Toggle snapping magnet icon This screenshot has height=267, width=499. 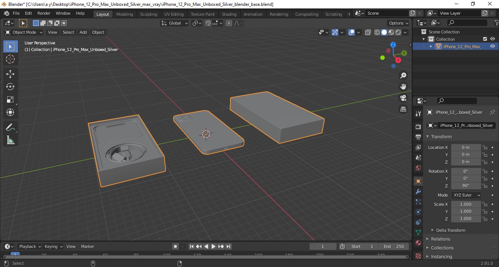pyautogui.click(x=208, y=23)
